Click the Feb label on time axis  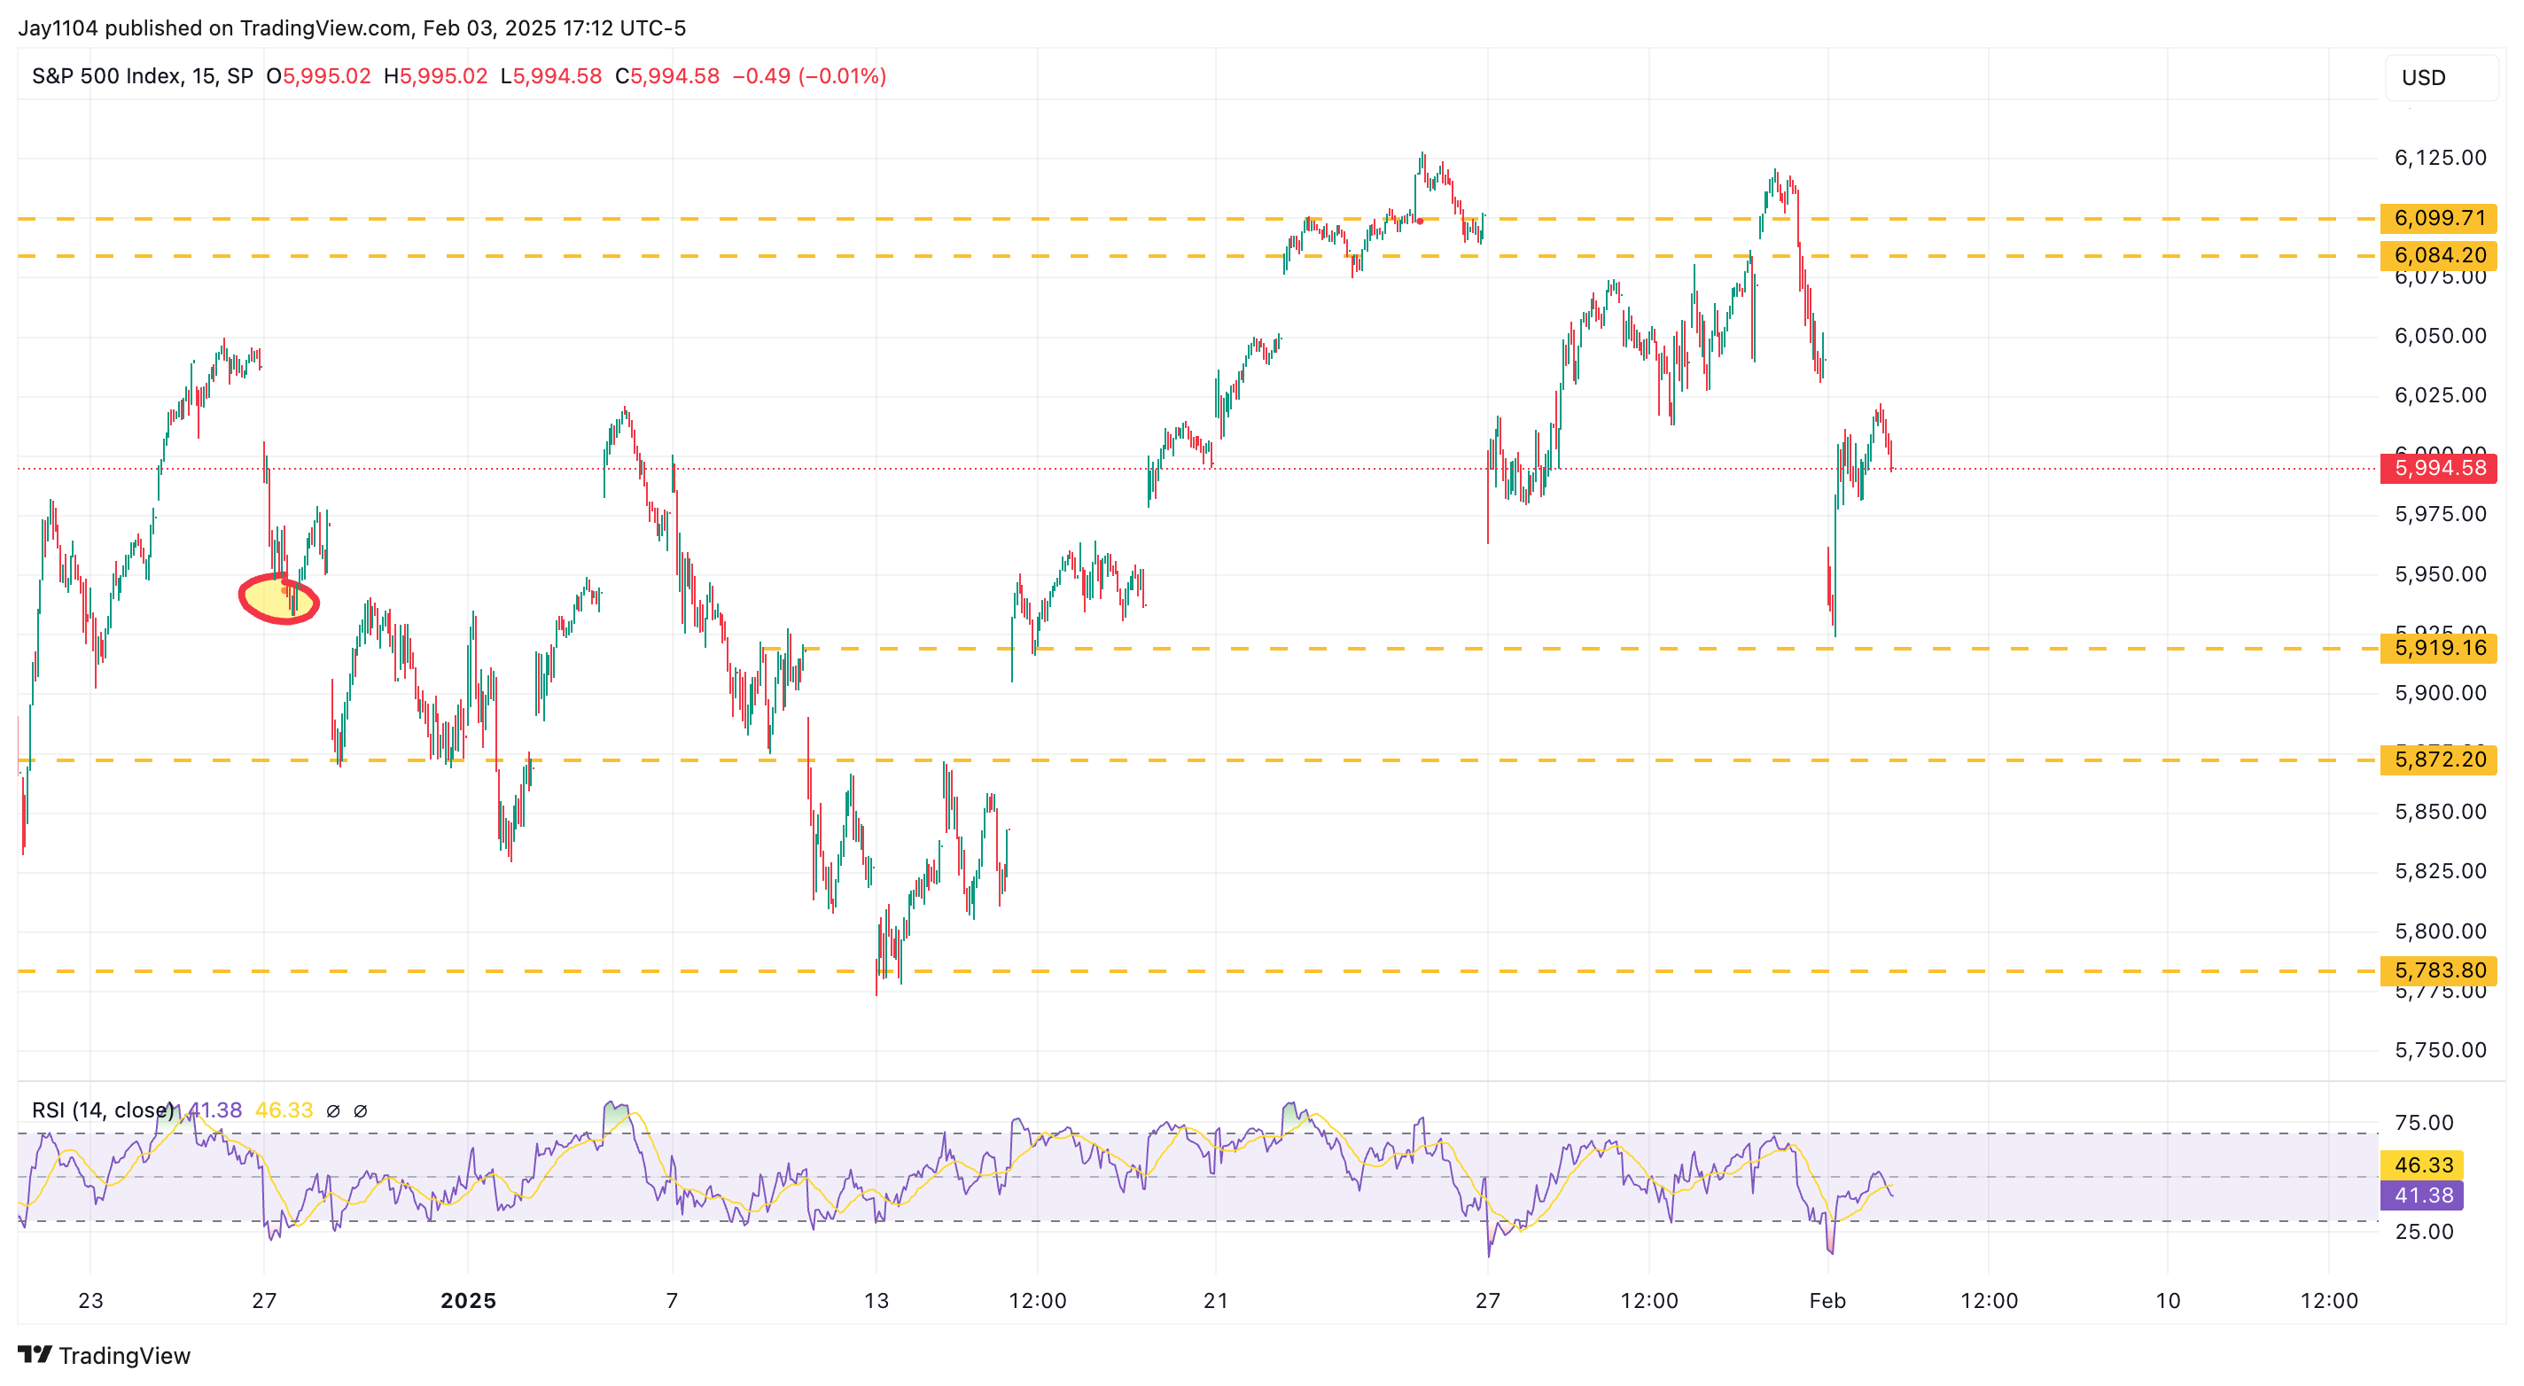point(1827,1301)
